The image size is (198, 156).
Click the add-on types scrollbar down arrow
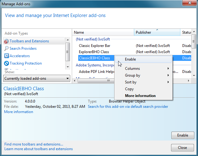68,67
